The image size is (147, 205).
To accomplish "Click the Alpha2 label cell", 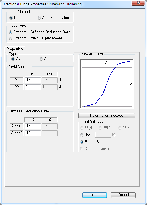I will [x=17, y=133].
